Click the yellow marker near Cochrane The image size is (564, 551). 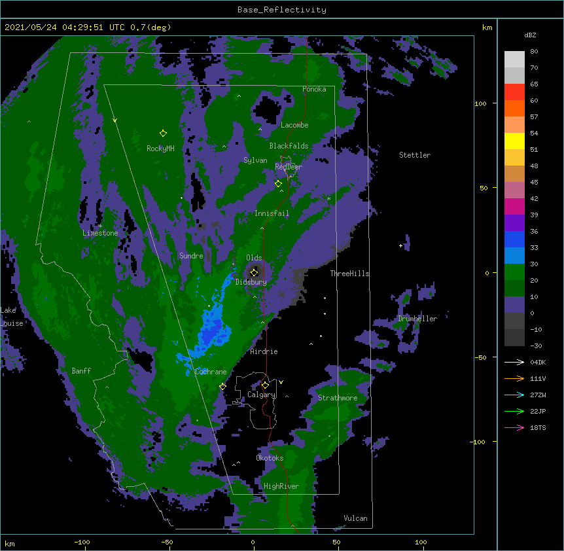(x=222, y=387)
